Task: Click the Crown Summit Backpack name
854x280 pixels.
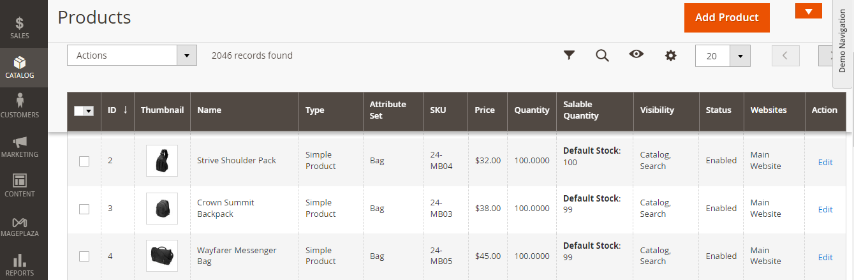Action: click(x=226, y=208)
